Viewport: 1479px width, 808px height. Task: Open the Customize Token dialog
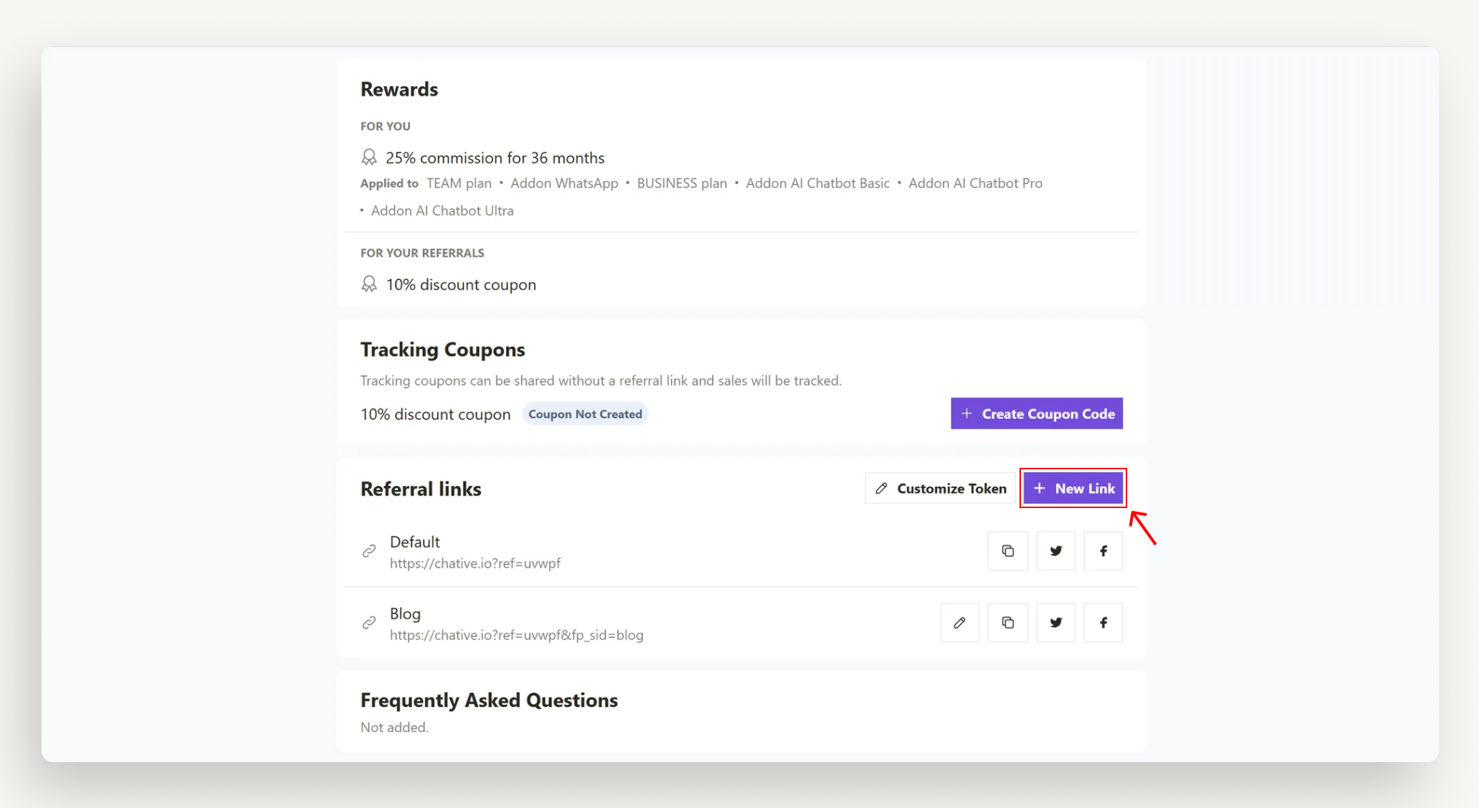click(x=940, y=488)
